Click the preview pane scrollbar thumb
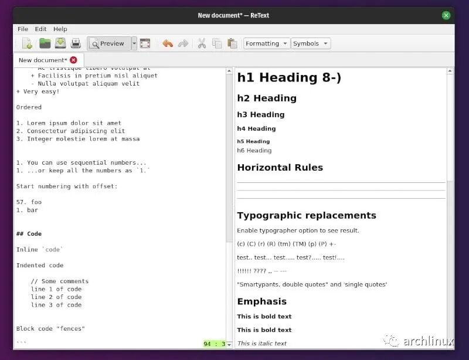Screen dimensions: 469x360 pyautogui.click(x=450, y=128)
